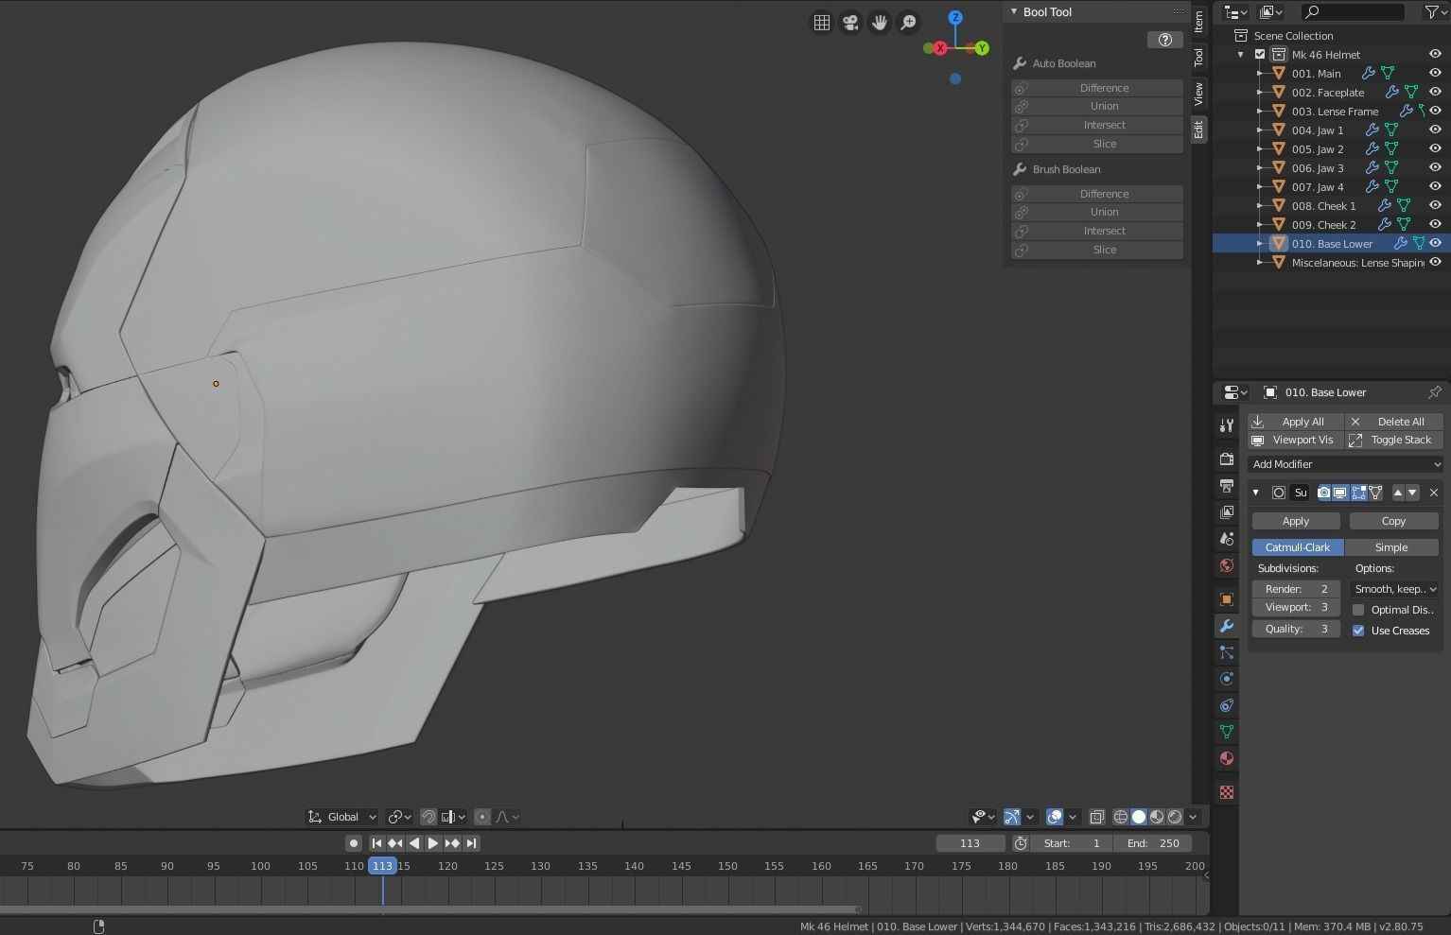The height and width of the screenshot is (935, 1451).
Task: Open the properties editor type dropdown
Action: (1234, 392)
